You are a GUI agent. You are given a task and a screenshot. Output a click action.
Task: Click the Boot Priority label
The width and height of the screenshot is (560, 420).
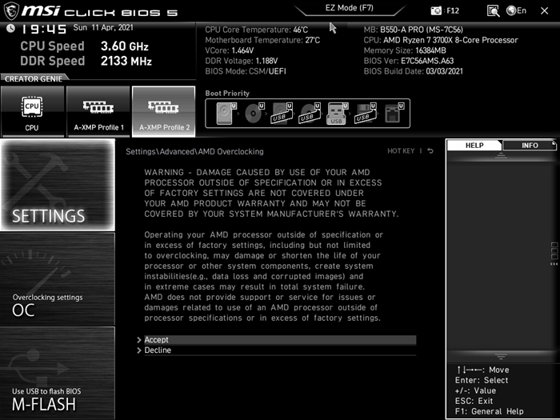(x=227, y=94)
